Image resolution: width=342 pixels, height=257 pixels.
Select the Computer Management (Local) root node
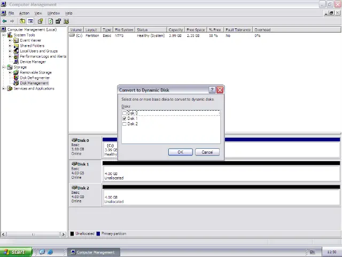(32, 29)
